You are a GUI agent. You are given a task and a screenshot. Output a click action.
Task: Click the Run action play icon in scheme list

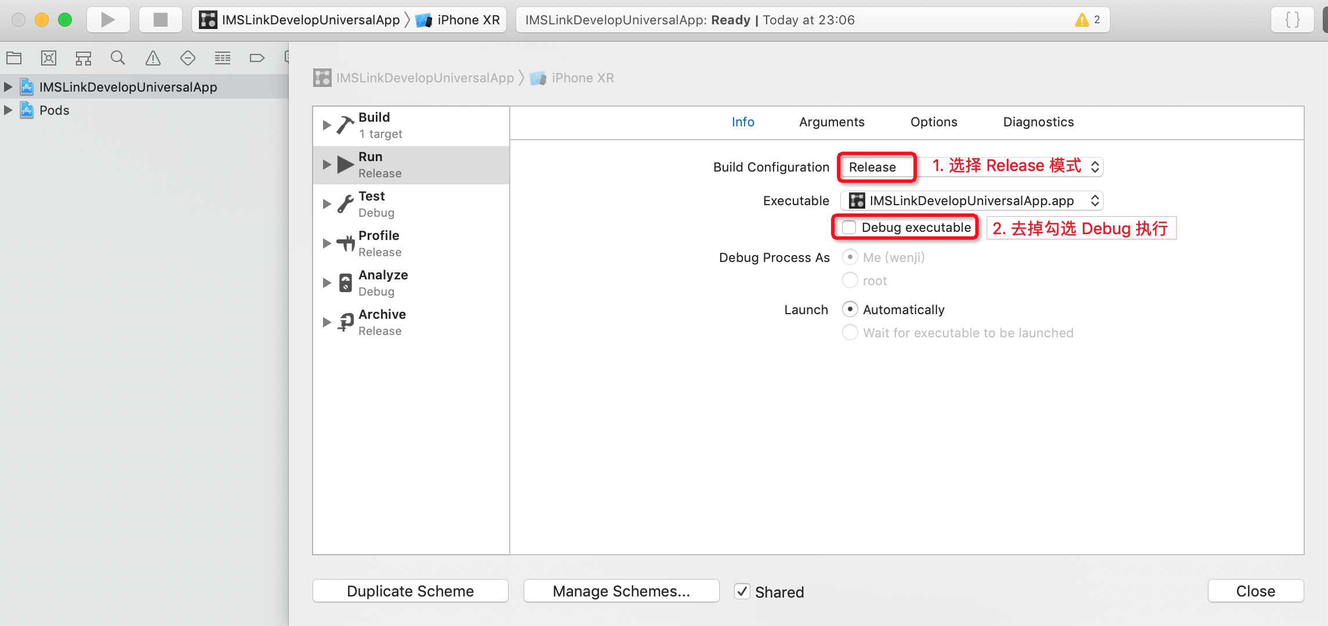pos(346,165)
